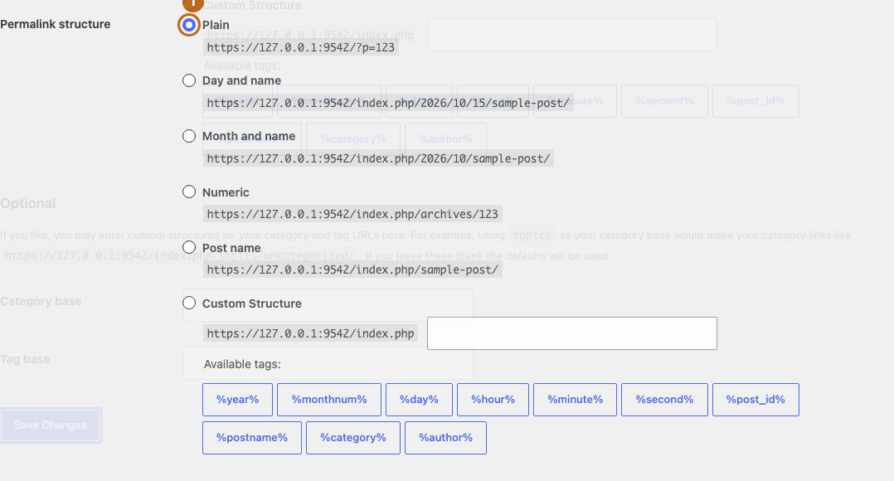Click the custom structure text input field
Image resolution: width=894 pixels, height=481 pixels.
tap(572, 333)
